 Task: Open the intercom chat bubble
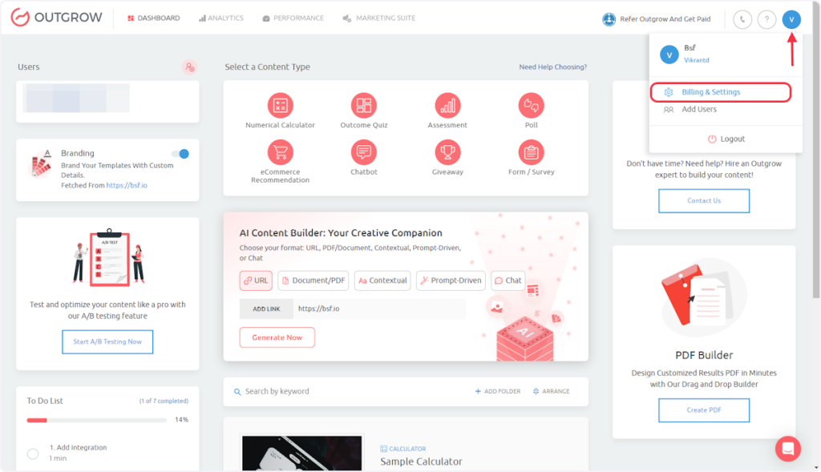[x=787, y=449]
